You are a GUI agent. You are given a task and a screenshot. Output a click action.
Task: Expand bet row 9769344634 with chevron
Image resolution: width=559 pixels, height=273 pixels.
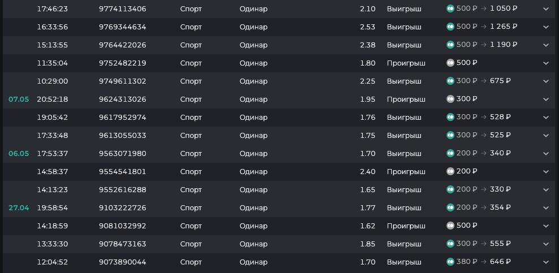(x=546, y=27)
